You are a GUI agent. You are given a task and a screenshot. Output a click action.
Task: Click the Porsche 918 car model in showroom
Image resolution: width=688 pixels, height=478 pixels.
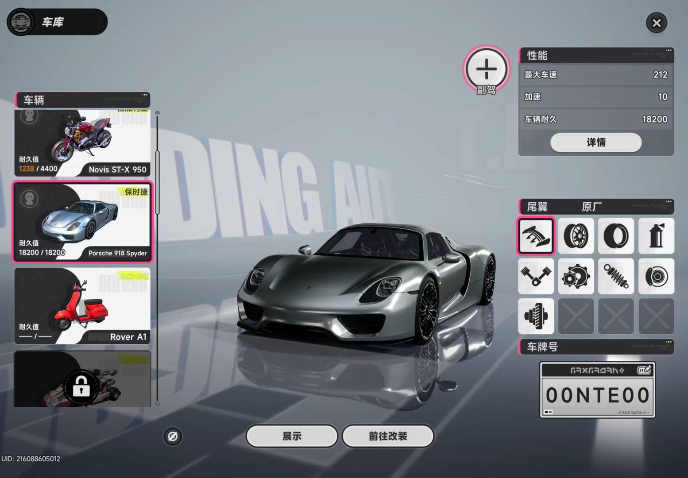coord(366,283)
